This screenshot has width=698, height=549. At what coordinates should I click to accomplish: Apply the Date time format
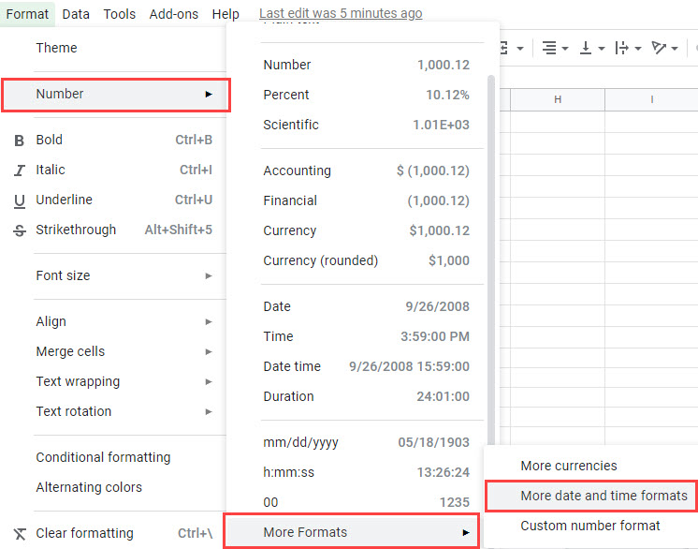366,366
